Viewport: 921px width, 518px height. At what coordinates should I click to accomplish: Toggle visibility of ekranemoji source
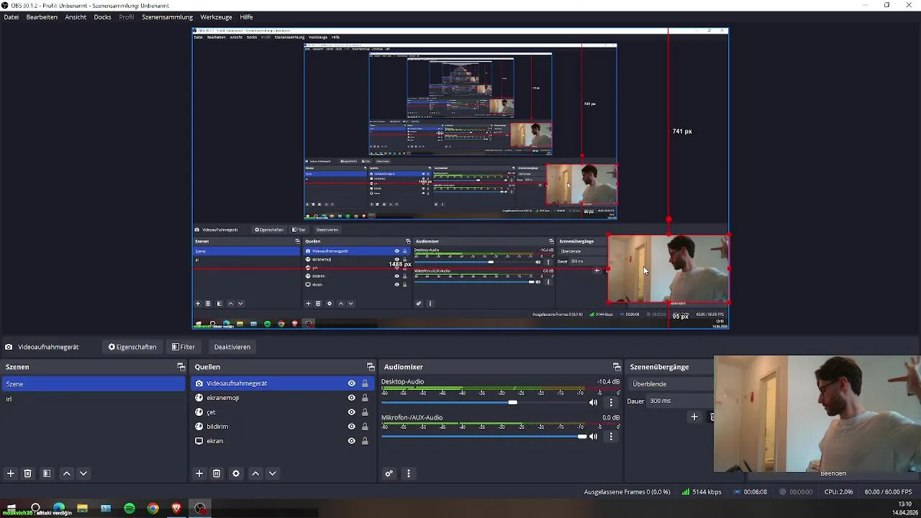coord(351,398)
